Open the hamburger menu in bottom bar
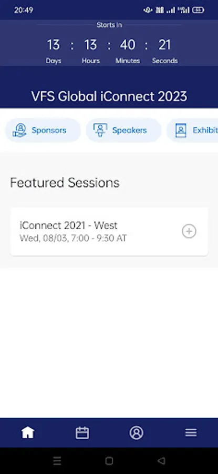This screenshot has width=218, height=474. (191, 432)
